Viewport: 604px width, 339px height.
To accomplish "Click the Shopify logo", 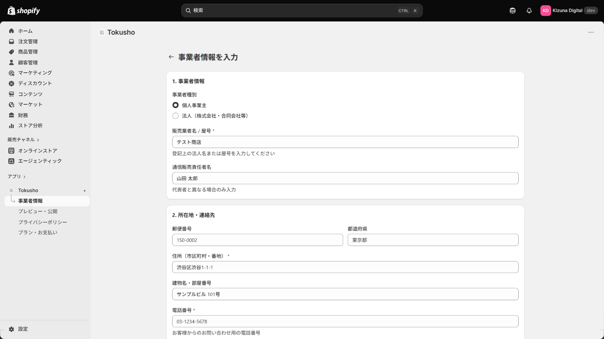I will tap(24, 11).
